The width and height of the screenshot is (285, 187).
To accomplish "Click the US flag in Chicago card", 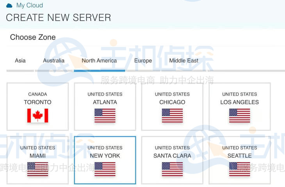I will coord(172,116).
